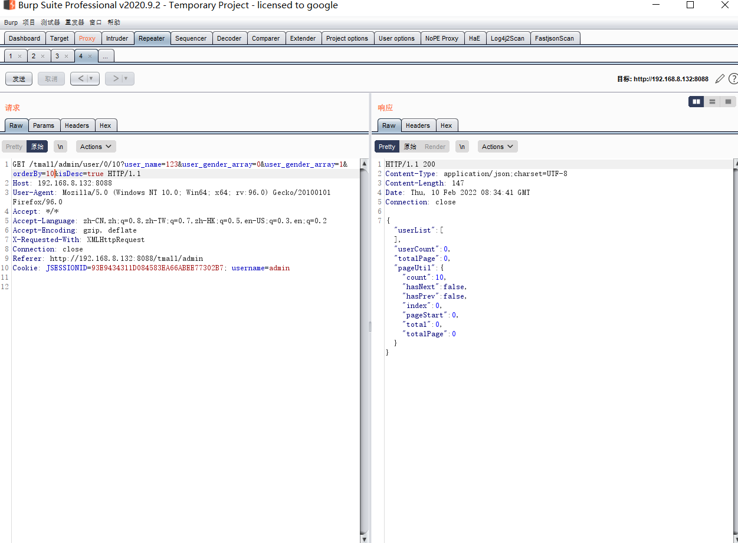Open the Project options tab

[347, 38]
